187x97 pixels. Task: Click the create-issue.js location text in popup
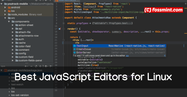138,49
